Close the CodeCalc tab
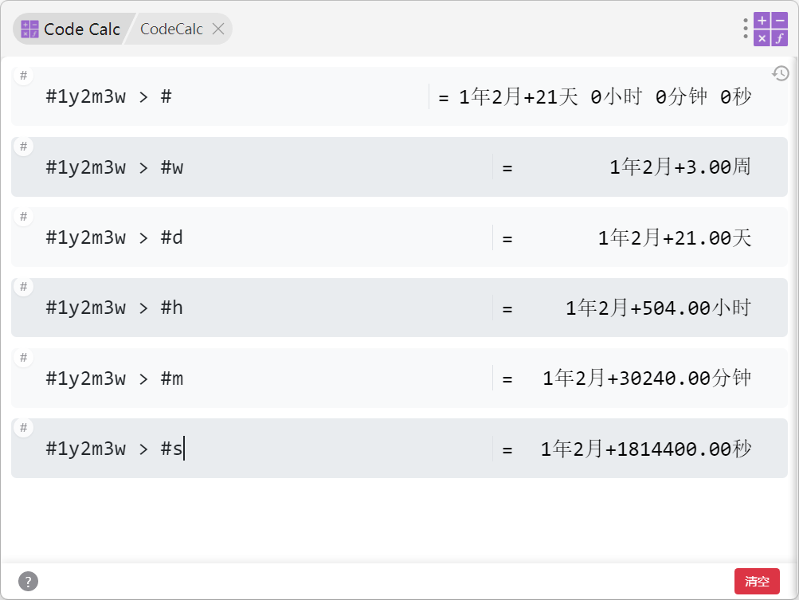This screenshot has width=799, height=600. point(218,29)
